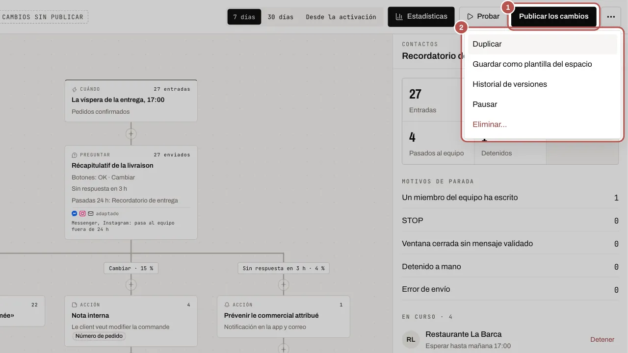The image size is (628, 353).
Task: Click the Instagram channel icon
Action: coord(82,214)
